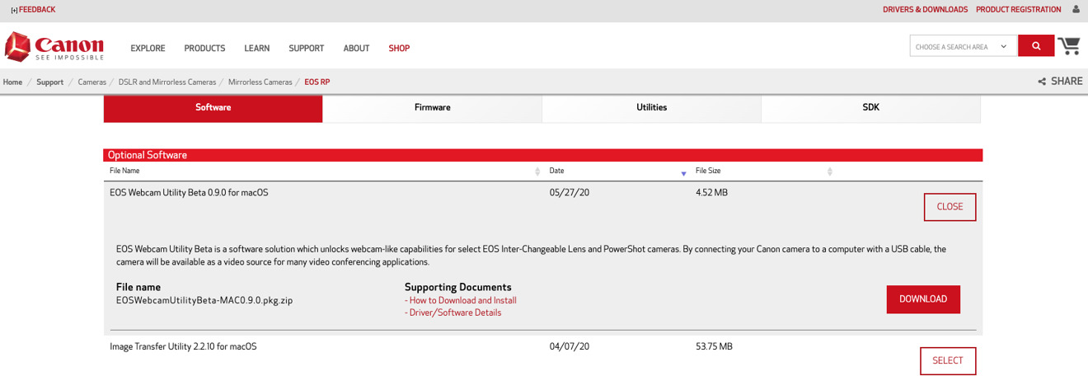Go to Cameras breadcrumb
Screen dimensions: 1088x390
pos(92,82)
